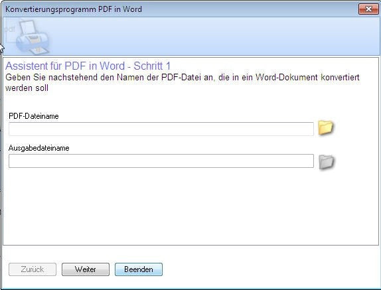
Task: Browse for PDF file with yellow folder icon
Action: click(x=326, y=127)
